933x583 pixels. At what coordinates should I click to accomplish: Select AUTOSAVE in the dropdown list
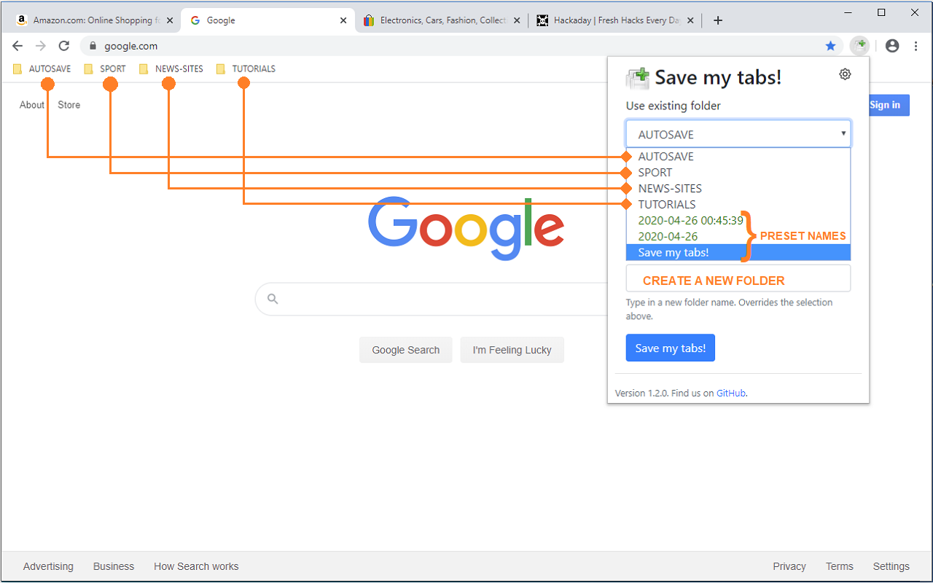[738, 157]
